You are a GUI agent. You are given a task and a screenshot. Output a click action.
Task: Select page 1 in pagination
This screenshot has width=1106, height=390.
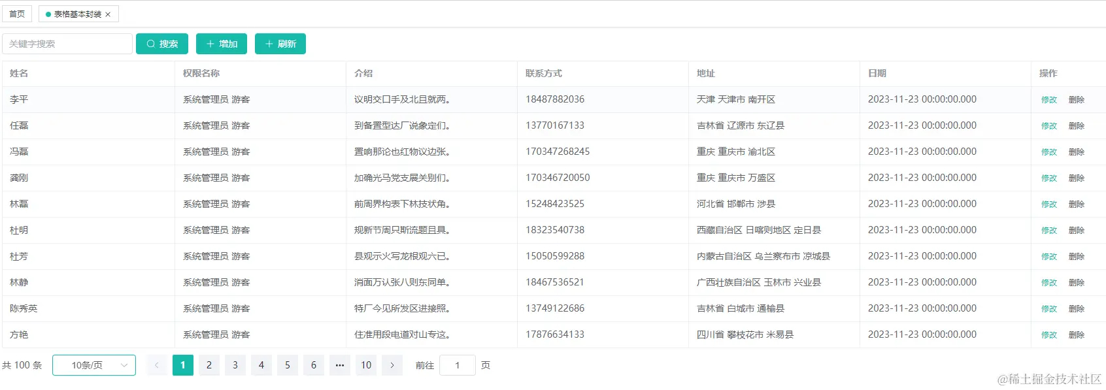pos(183,365)
